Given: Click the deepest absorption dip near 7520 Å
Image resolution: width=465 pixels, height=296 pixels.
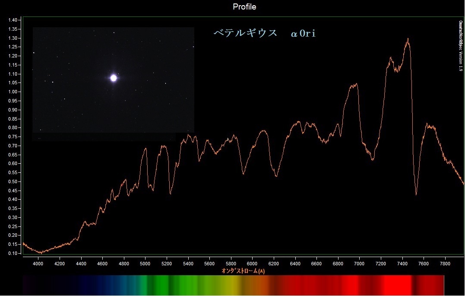Looking at the screenshot, I should [x=416, y=194].
